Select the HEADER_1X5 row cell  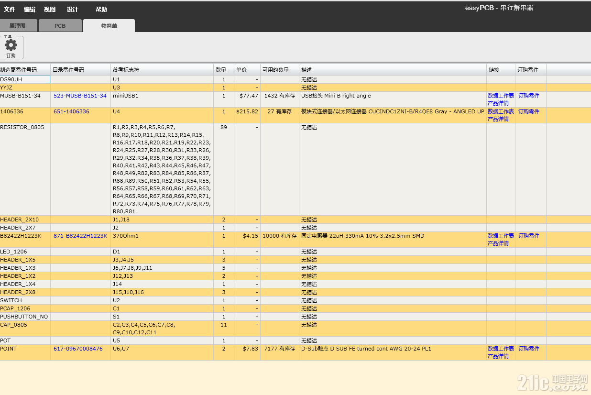(x=25, y=260)
